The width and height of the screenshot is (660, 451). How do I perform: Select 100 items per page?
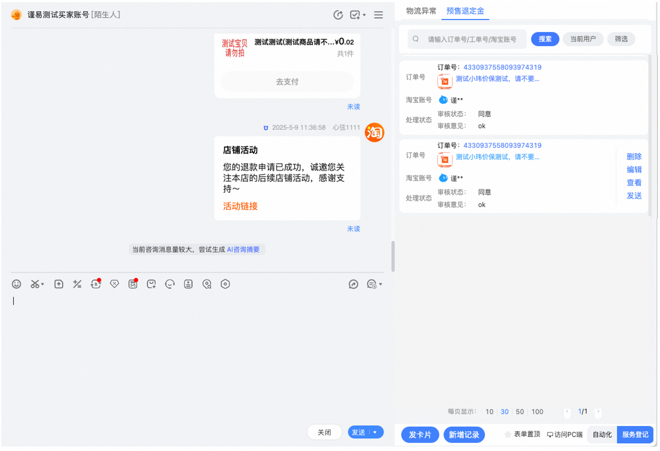[537, 412]
